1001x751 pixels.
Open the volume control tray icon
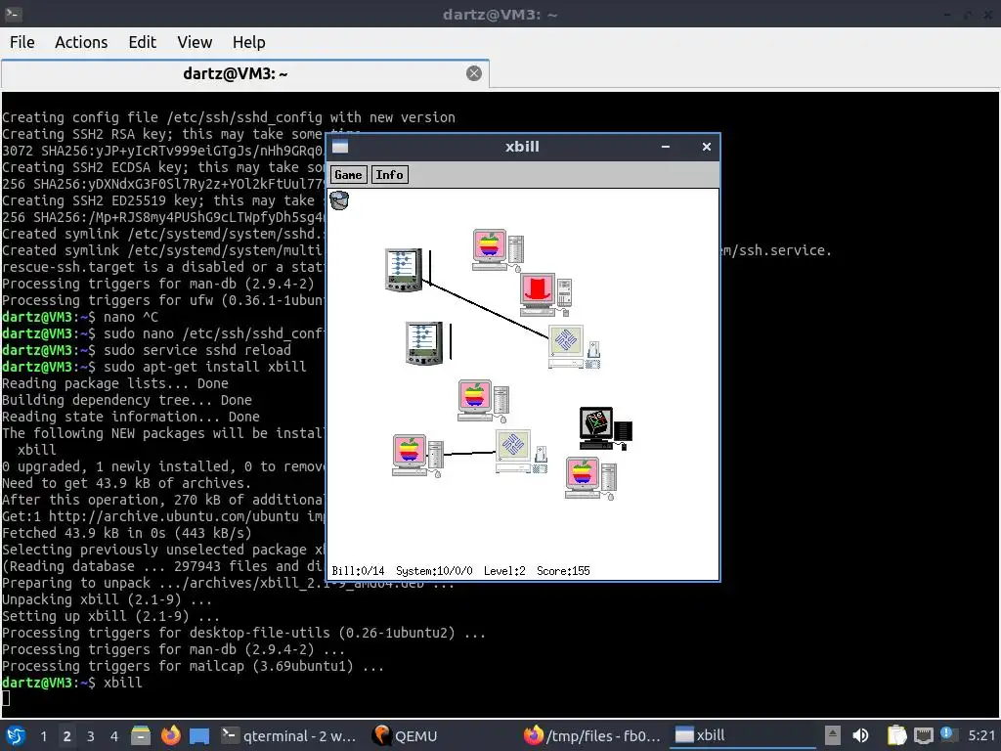point(860,735)
